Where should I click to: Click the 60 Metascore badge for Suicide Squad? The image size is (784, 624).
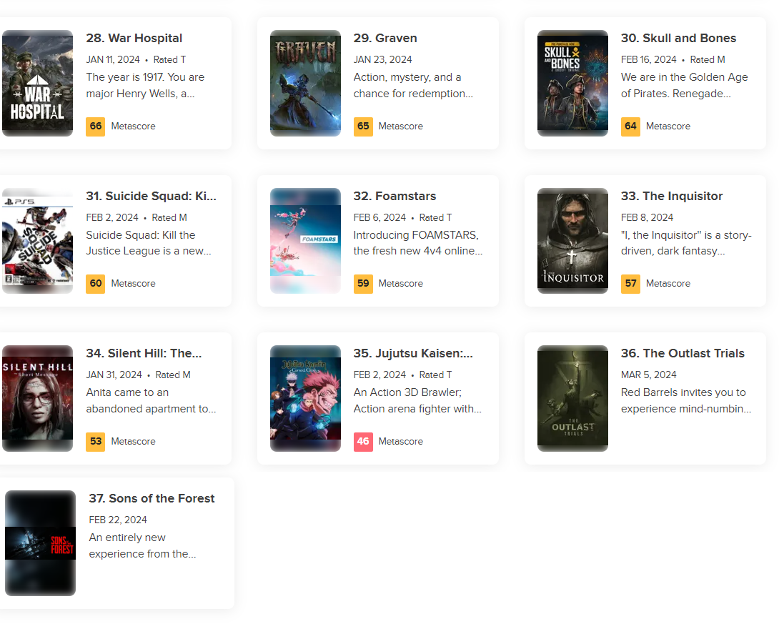click(96, 284)
